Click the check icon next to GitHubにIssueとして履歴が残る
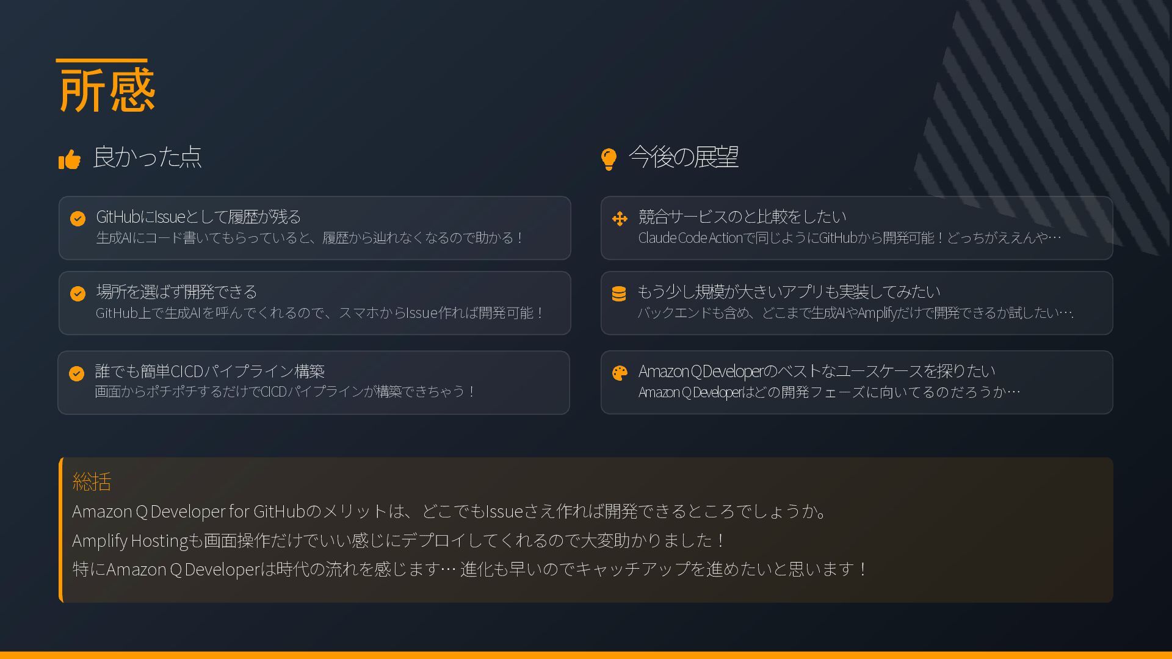Image resolution: width=1172 pixels, height=659 pixels. click(78, 218)
